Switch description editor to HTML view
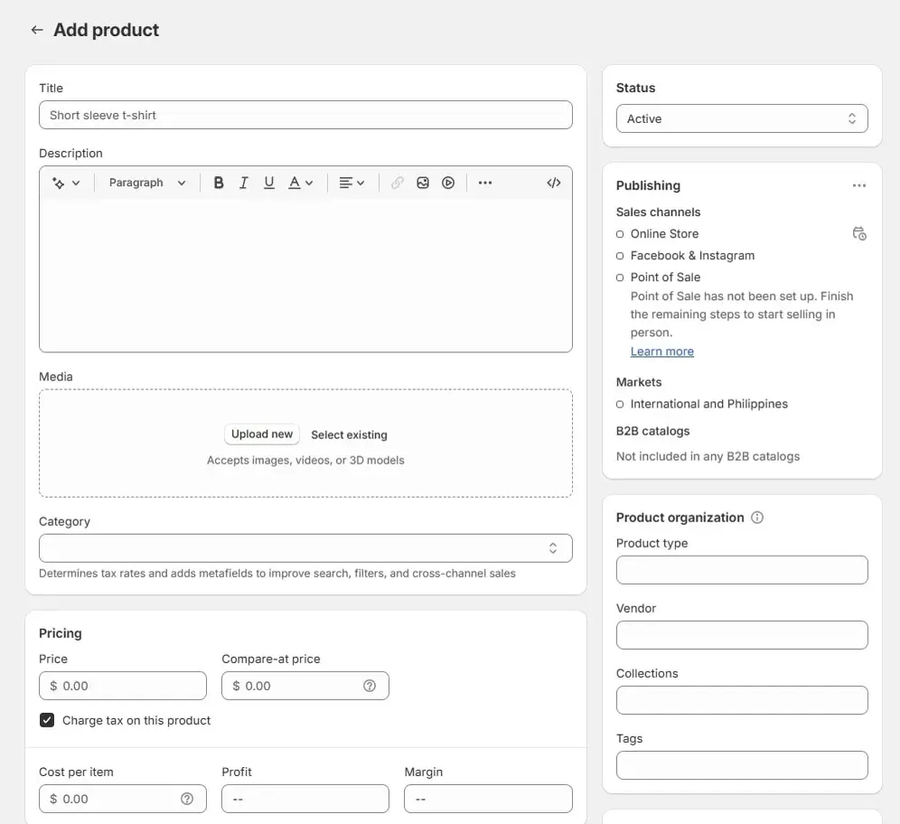The height and width of the screenshot is (824, 900). point(554,183)
